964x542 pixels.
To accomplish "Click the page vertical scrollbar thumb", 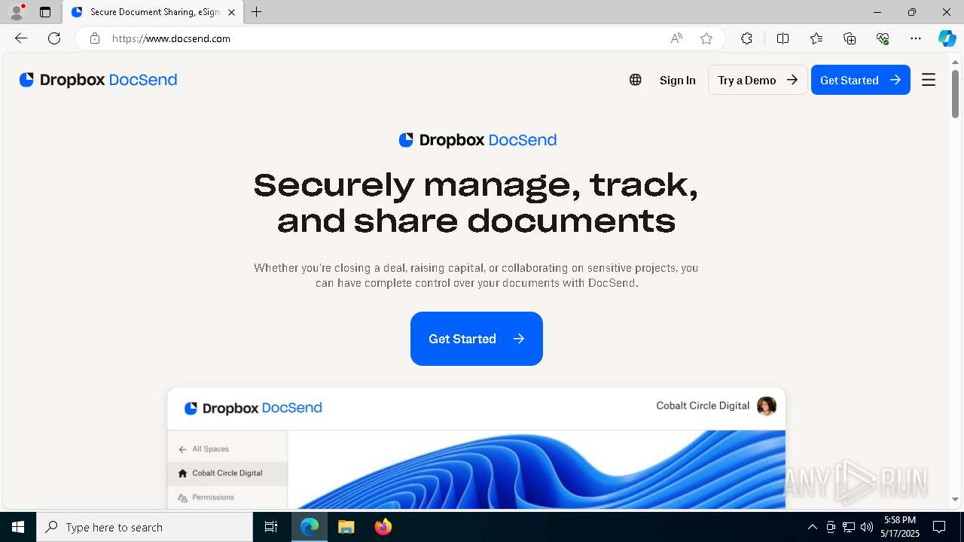I will (x=955, y=93).
